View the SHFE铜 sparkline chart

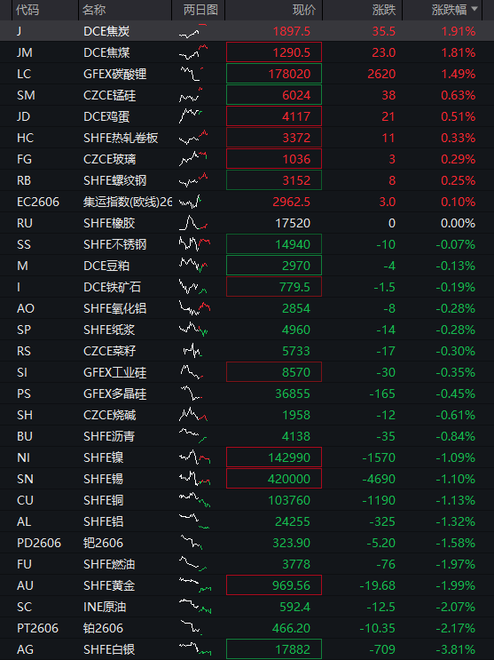(194, 500)
